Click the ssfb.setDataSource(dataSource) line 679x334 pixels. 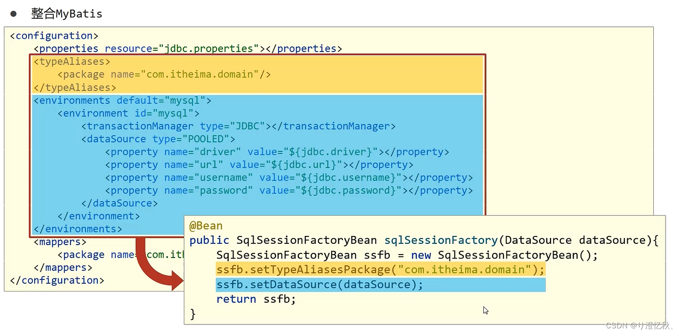tap(320, 285)
